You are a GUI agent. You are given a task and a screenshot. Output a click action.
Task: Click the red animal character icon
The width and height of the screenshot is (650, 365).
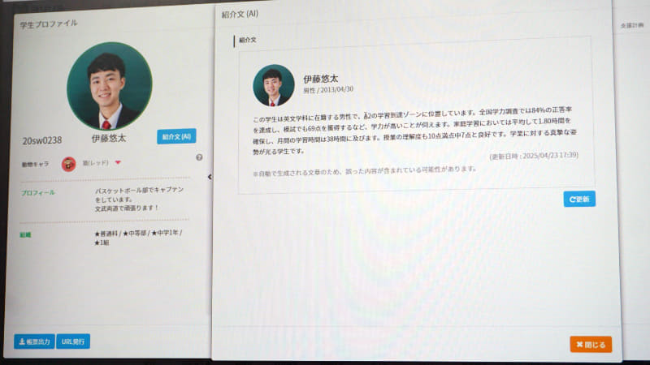[x=68, y=164]
